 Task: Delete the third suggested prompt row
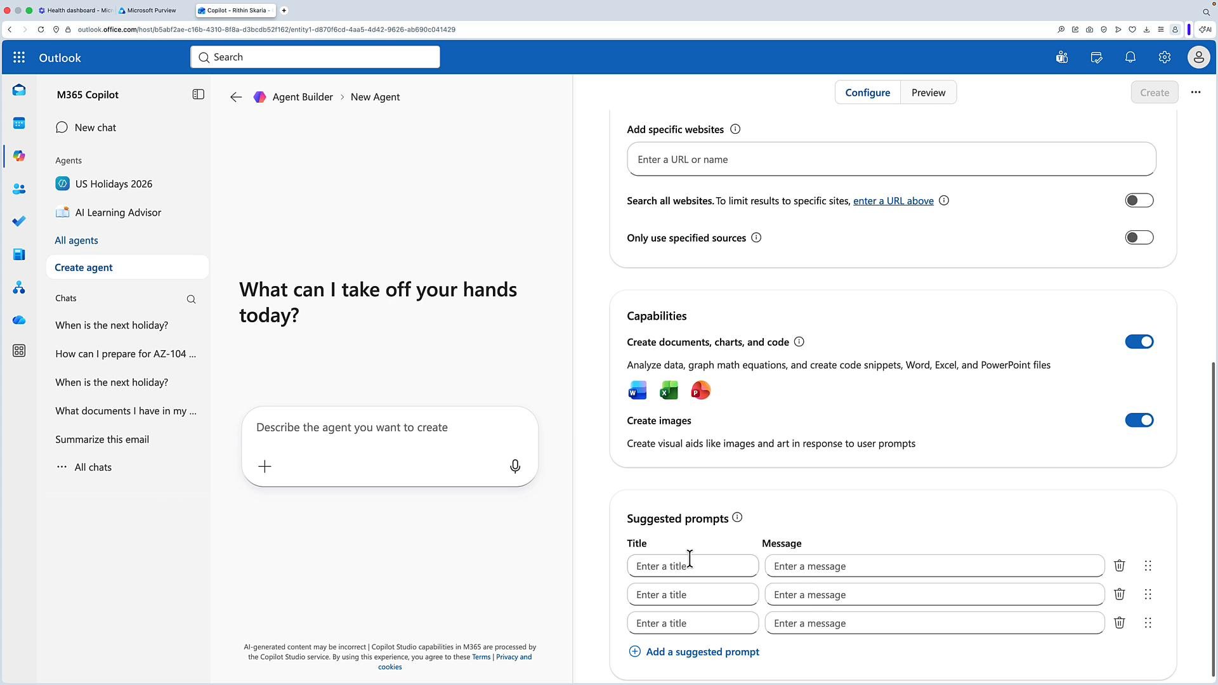tap(1120, 623)
